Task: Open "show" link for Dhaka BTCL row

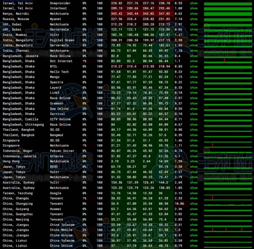Action: [194, 66]
